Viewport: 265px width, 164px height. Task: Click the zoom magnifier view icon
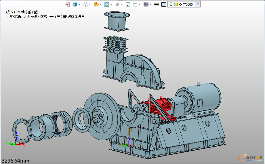(x=107, y=4)
